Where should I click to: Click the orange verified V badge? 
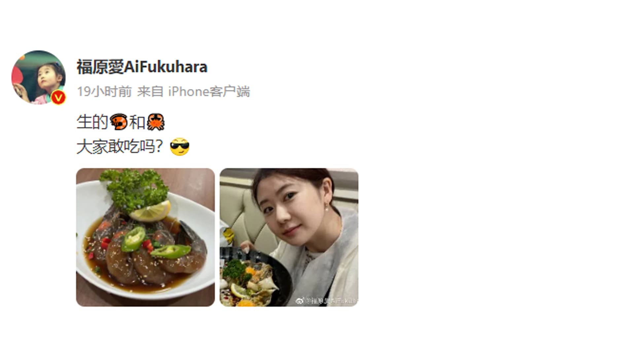[58, 98]
